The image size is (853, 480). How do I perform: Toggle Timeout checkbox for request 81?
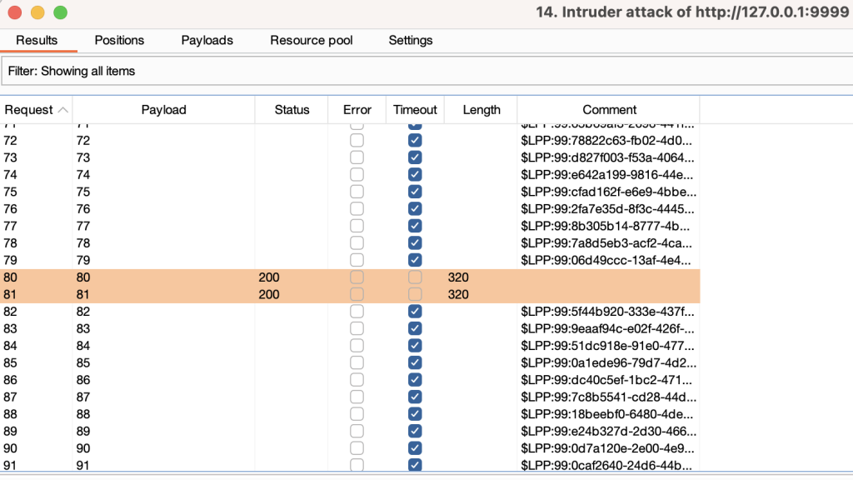[x=415, y=294]
